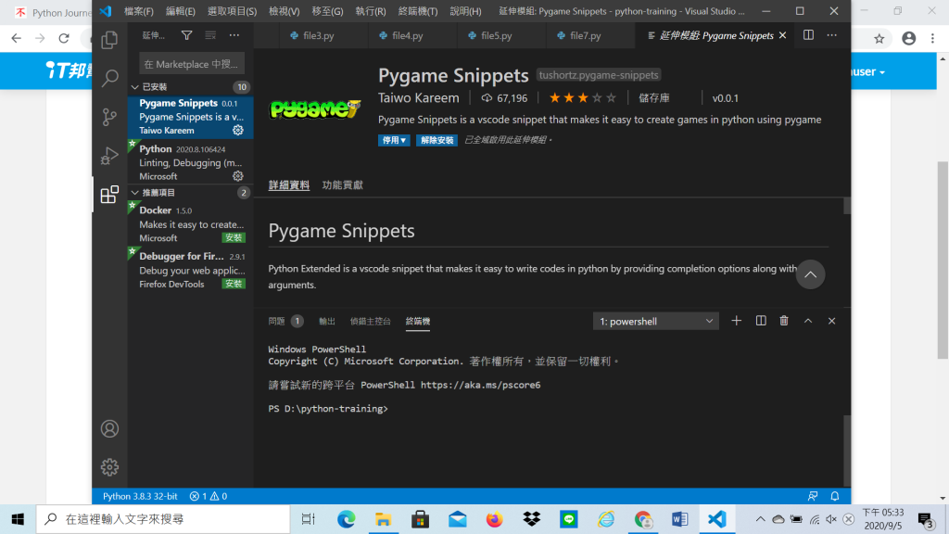Open the Terminal menu

click(418, 11)
